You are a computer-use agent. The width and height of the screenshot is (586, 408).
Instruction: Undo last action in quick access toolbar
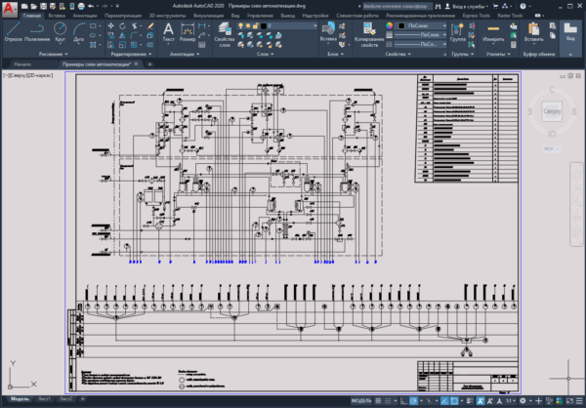click(91, 7)
